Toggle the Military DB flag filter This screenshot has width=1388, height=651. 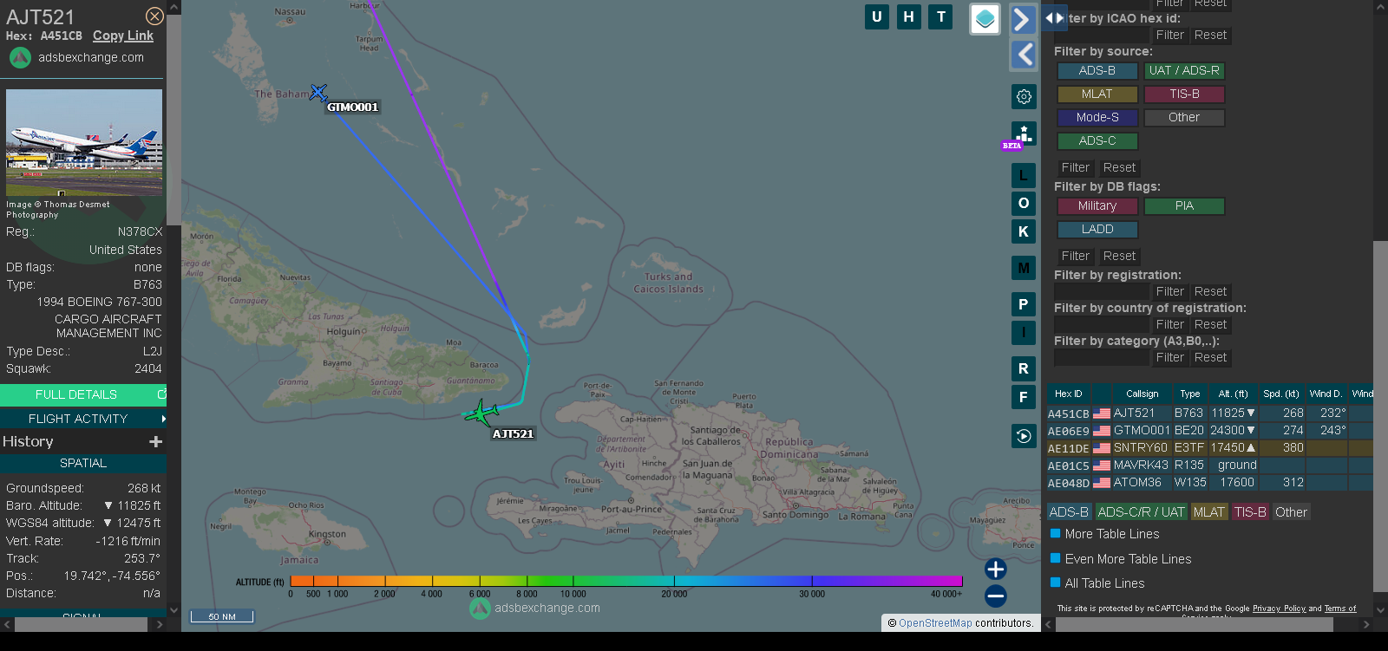pyautogui.click(x=1097, y=206)
